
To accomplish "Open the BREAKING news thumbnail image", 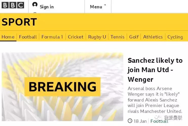I will click(62, 87).
